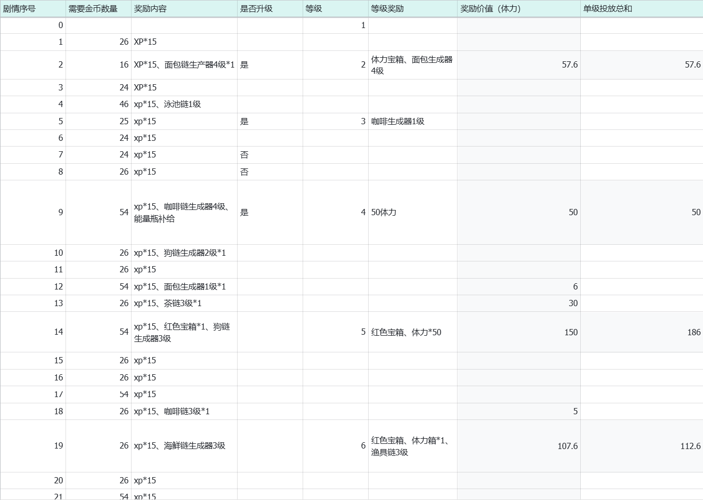Select the 需要金币数量 header cell

click(98, 9)
